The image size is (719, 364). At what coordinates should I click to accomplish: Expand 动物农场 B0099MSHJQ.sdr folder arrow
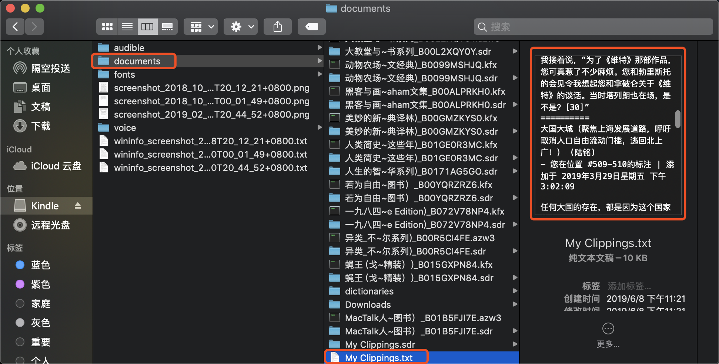[515, 78]
